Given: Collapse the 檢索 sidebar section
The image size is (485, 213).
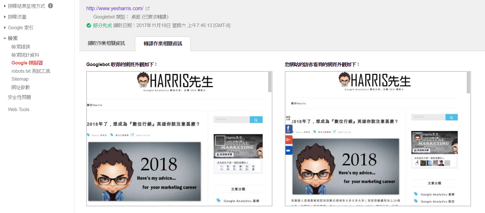Looking at the screenshot, I should pos(11,38).
